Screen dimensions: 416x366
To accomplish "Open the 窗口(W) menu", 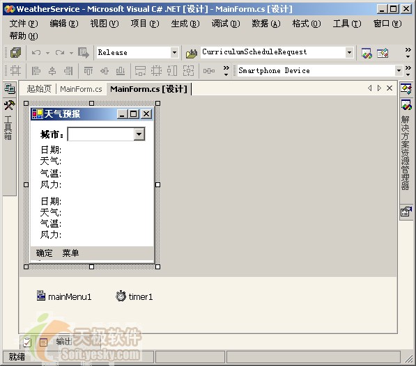I will (387, 24).
